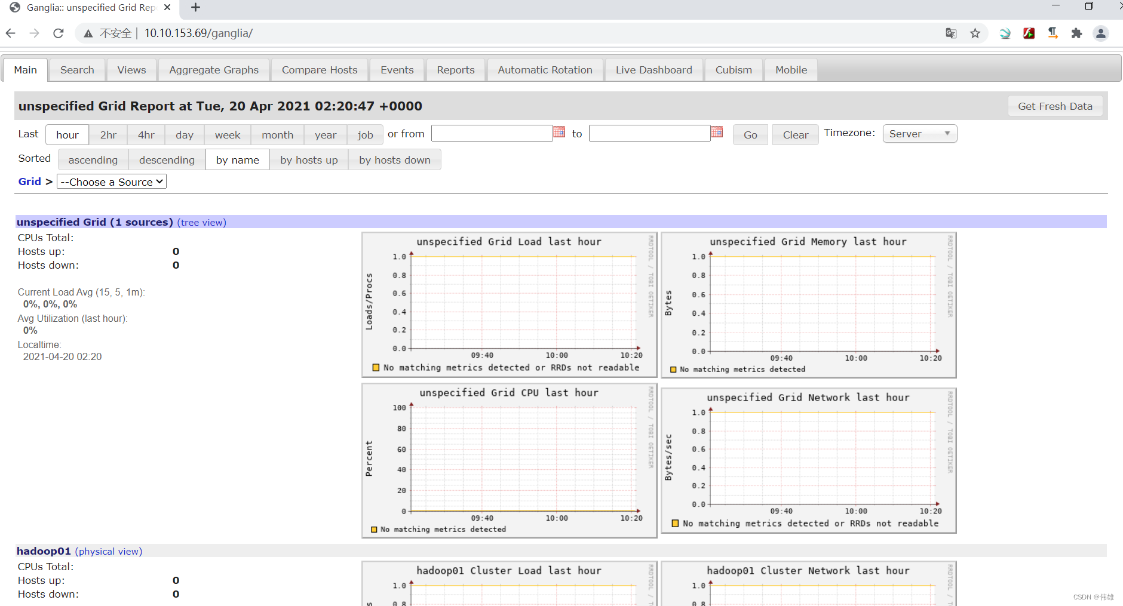Open the '(tree view)' link

202,223
